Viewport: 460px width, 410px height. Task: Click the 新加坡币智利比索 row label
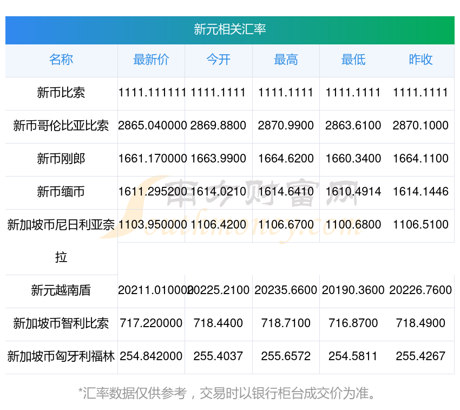click(61, 324)
